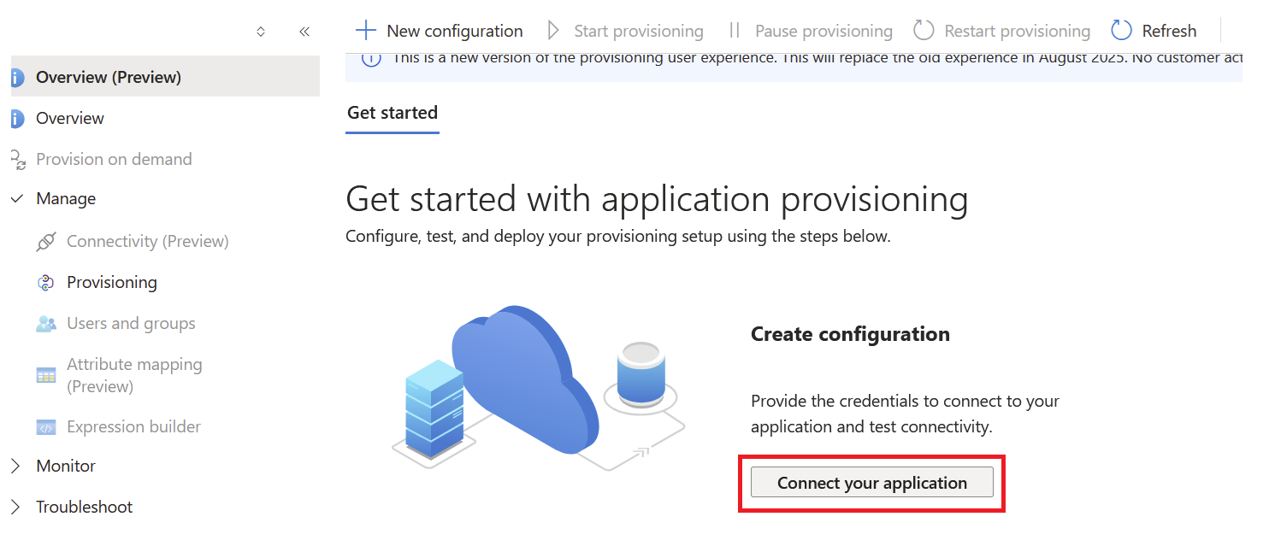Image resolution: width=1275 pixels, height=546 pixels.
Task: Click the Overview info icon in sidebar
Action: click(16, 119)
